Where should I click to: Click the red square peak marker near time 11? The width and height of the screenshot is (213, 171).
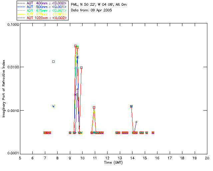tap(94, 108)
